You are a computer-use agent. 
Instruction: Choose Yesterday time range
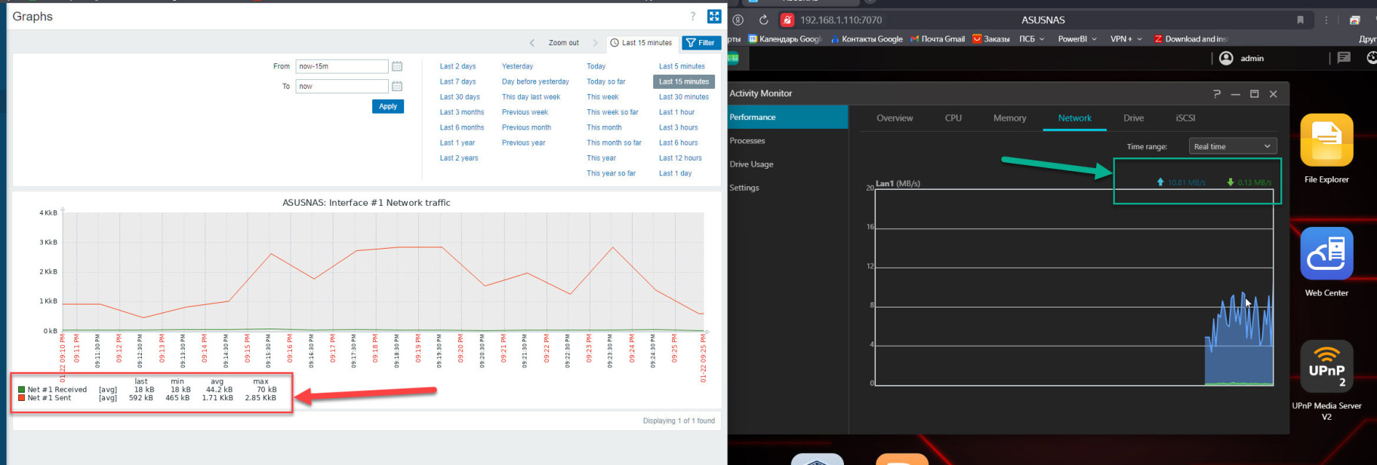[517, 66]
